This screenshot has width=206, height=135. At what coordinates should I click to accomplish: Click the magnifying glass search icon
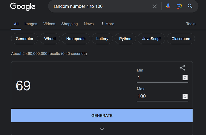tap(190, 6)
